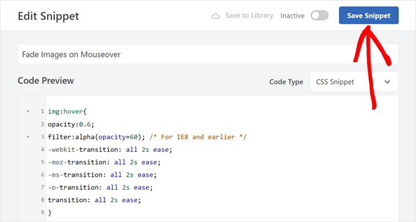Click the chevron in the CSS Snippet dropdown
Viewport: 416px width, 222px height.
387,82
